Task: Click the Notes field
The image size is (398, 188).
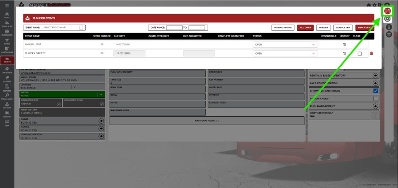Action: click(x=157, y=104)
